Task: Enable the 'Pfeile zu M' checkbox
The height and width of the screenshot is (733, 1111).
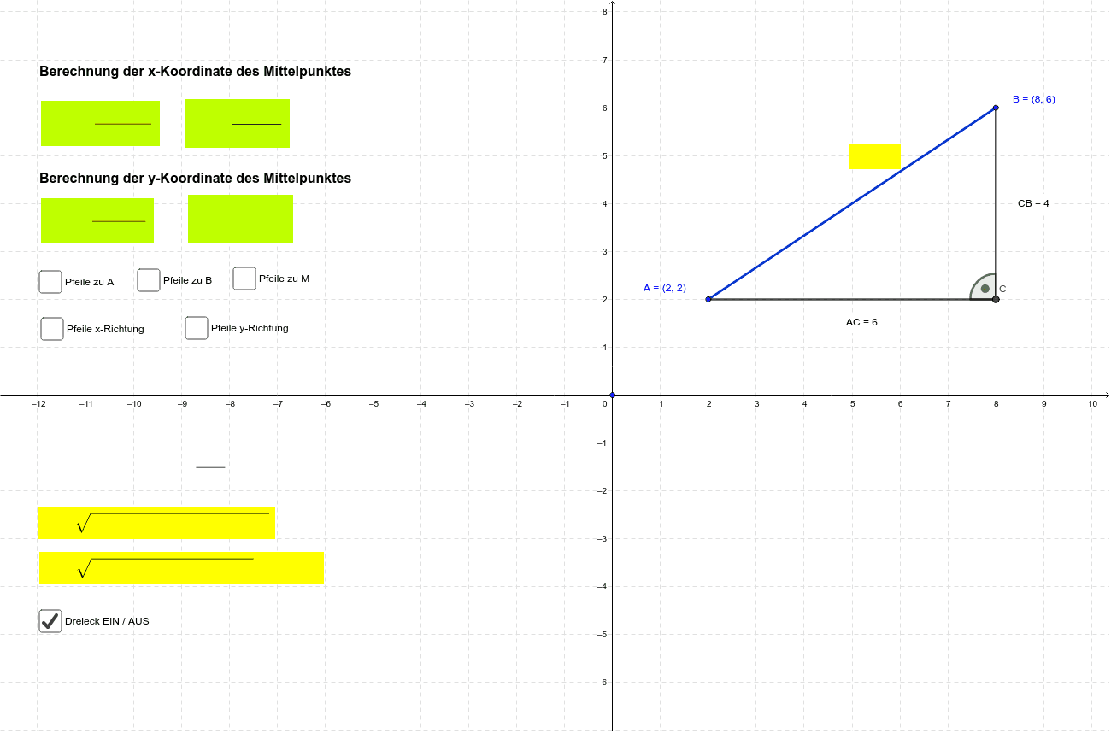Action: 244,279
